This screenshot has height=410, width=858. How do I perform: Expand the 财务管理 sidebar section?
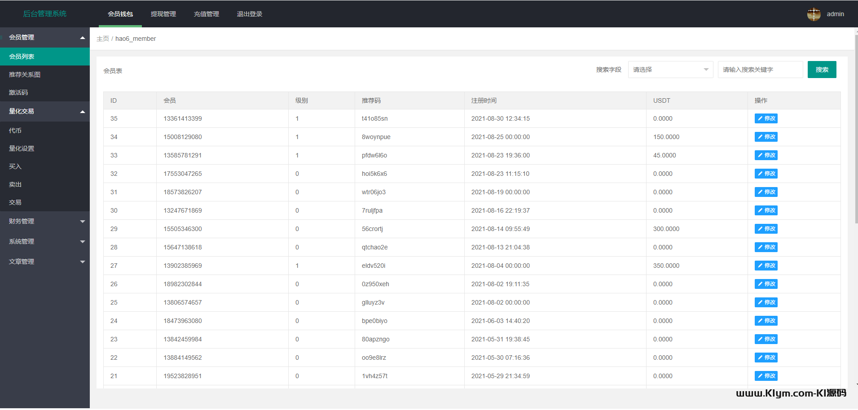[45, 221]
